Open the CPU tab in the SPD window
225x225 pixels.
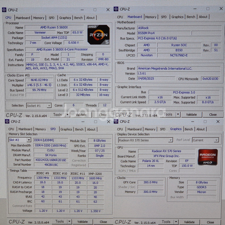pyautogui.click(x=11, y=129)
